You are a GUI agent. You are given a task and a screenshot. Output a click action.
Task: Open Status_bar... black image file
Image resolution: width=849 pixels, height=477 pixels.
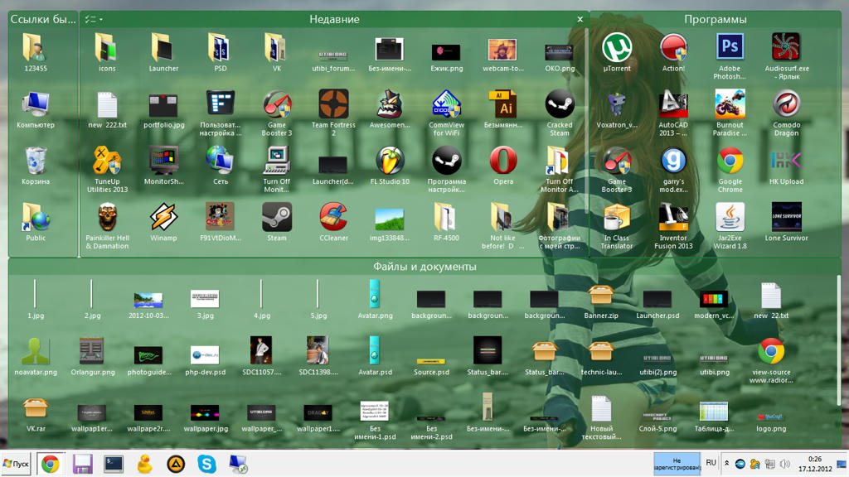[x=488, y=358]
